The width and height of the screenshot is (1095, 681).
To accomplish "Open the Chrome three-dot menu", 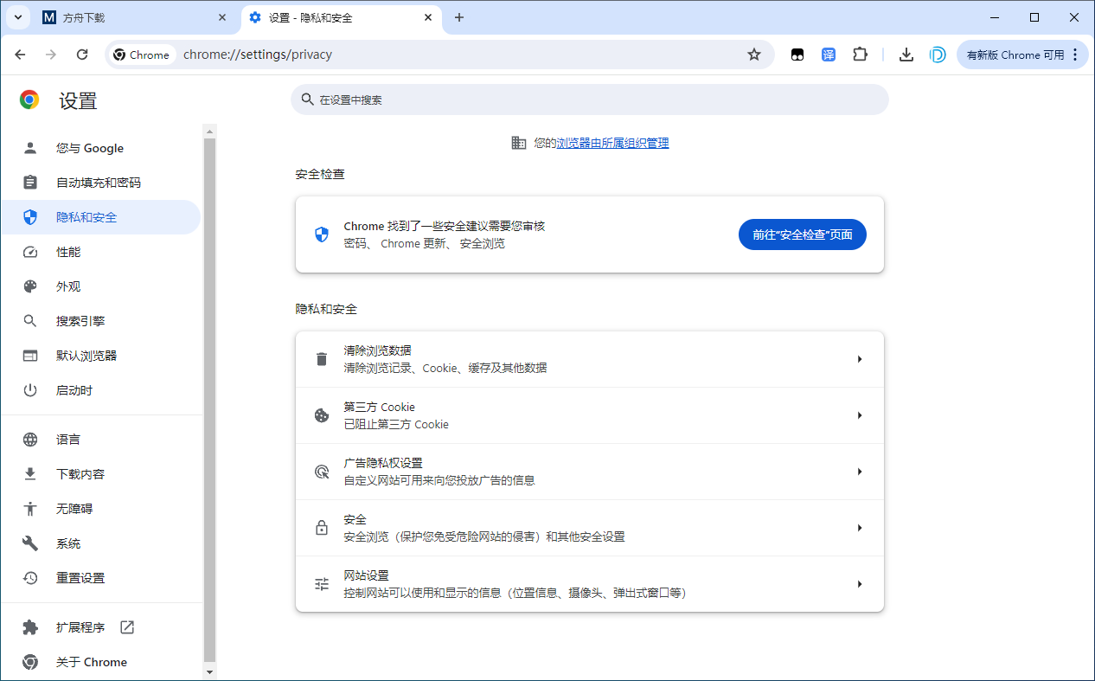I will 1075,54.
